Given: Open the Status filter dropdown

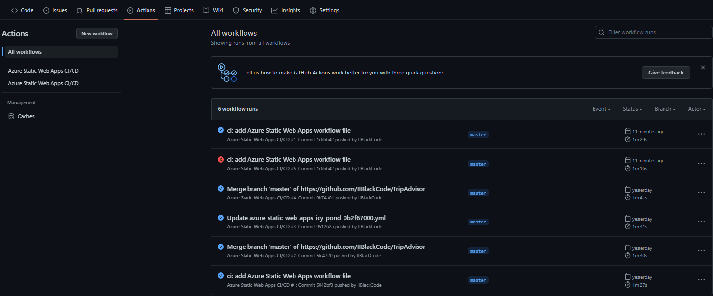Looking at the screenshot, I should [633, 109].
